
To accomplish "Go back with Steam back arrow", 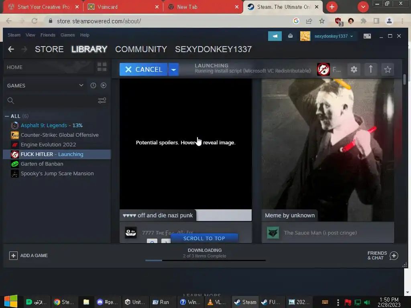I will tap(11, 49).
